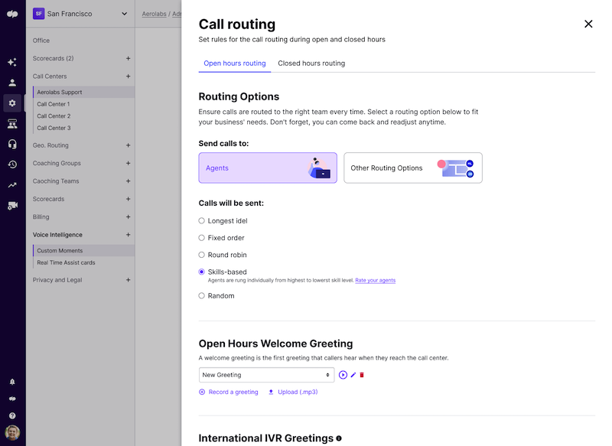Click the SF office badge icon
The width and height of the screenshot is (612, 446).
coord(39,14)
